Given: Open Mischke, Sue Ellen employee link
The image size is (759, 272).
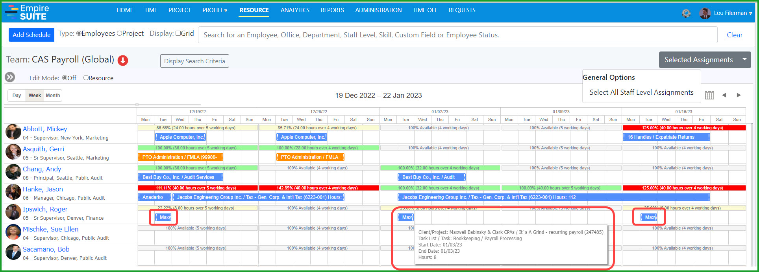Looking at the screenshot, I should point(51,229).
